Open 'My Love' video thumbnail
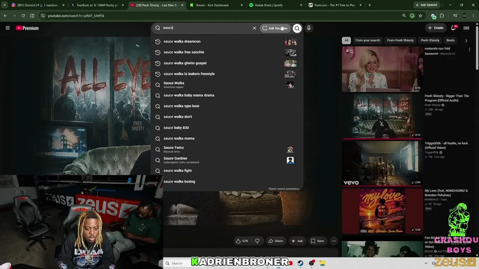479x269 pixels. point(382,211)
